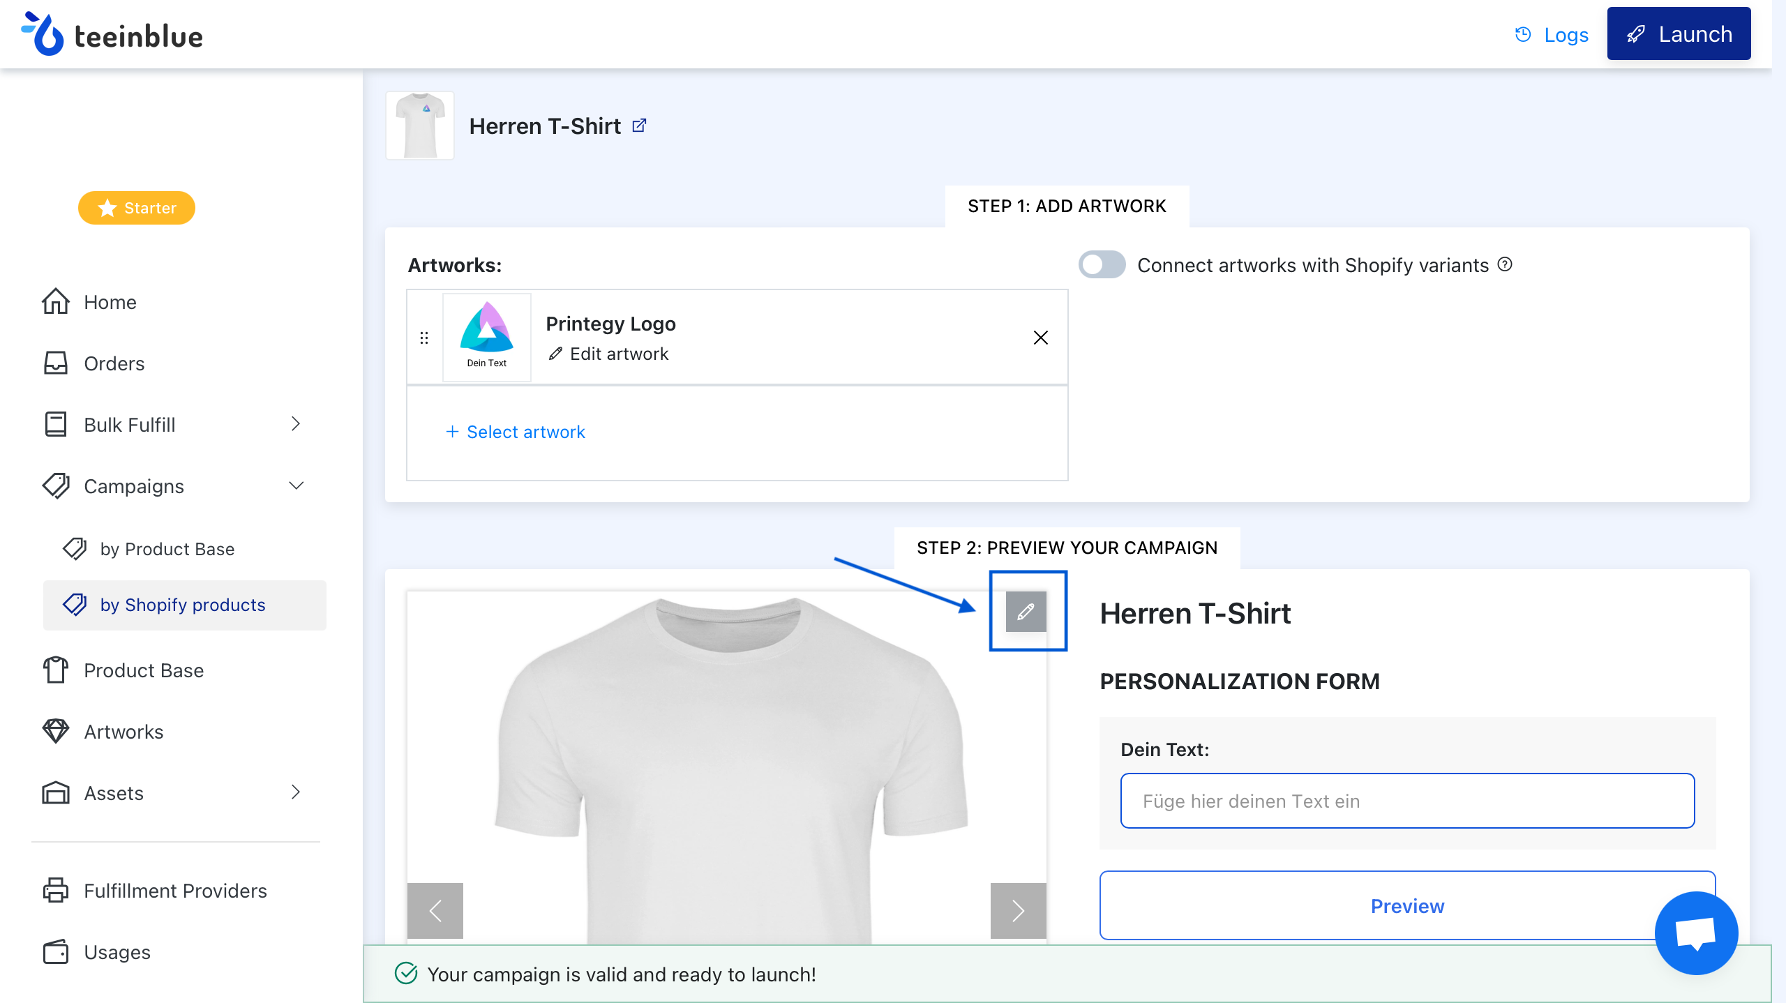Image resolution: width=1786 pixels, height=1003 pixels.
Task: Expand the Assets chevron
Action: pos(296,792)
